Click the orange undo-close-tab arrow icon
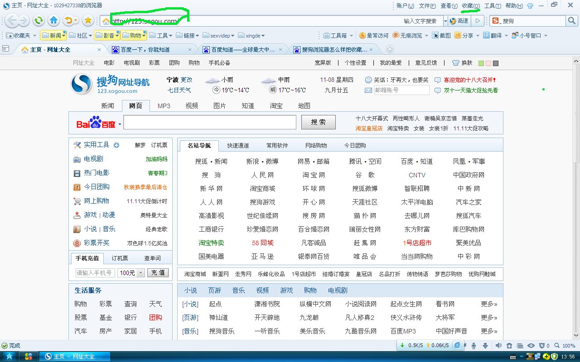The height and width of the screenshot is (362, 580). [x=68, y=20]
